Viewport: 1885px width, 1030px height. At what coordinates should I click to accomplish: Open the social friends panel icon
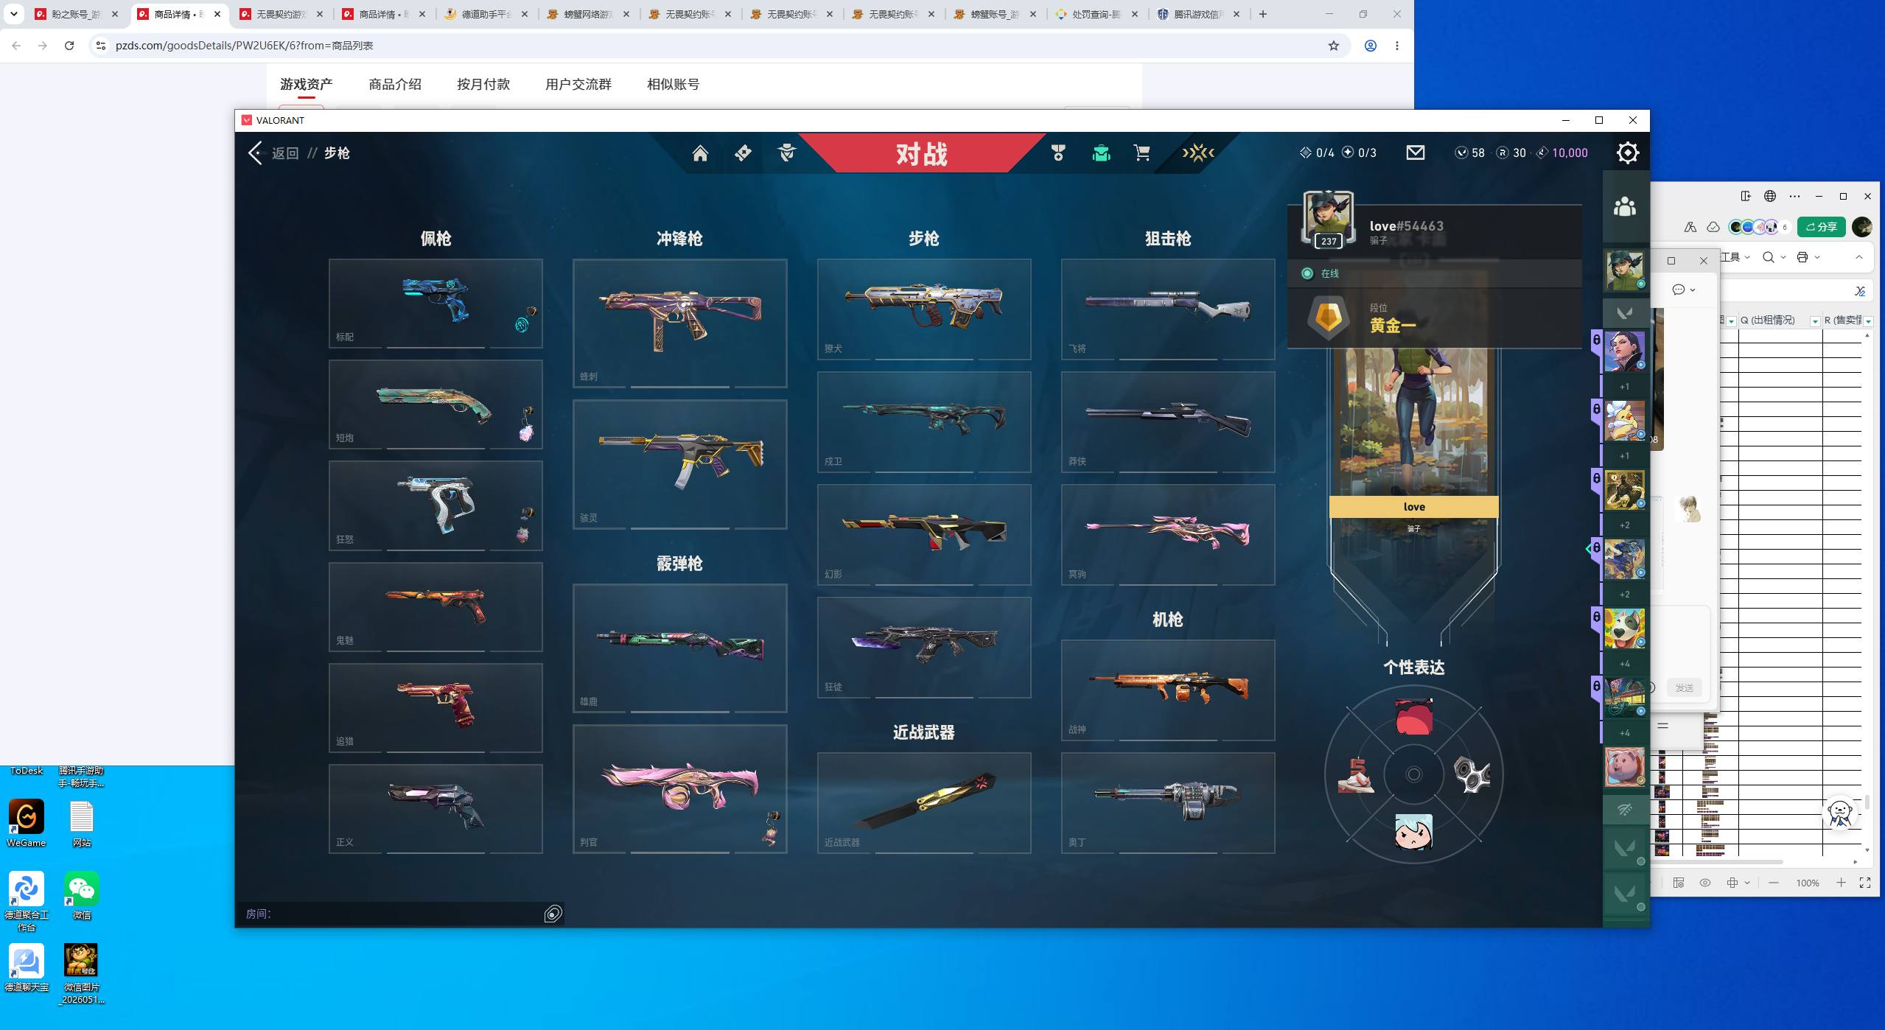(1624, 207)
